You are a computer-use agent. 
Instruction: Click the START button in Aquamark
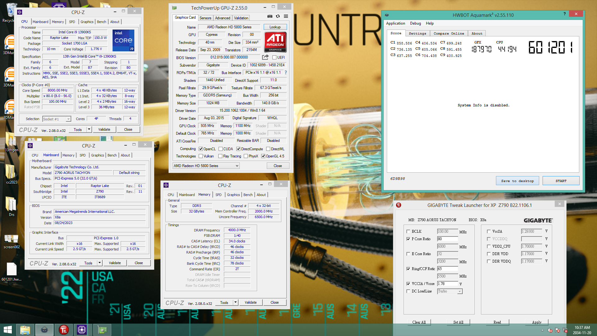pos(561,181)
